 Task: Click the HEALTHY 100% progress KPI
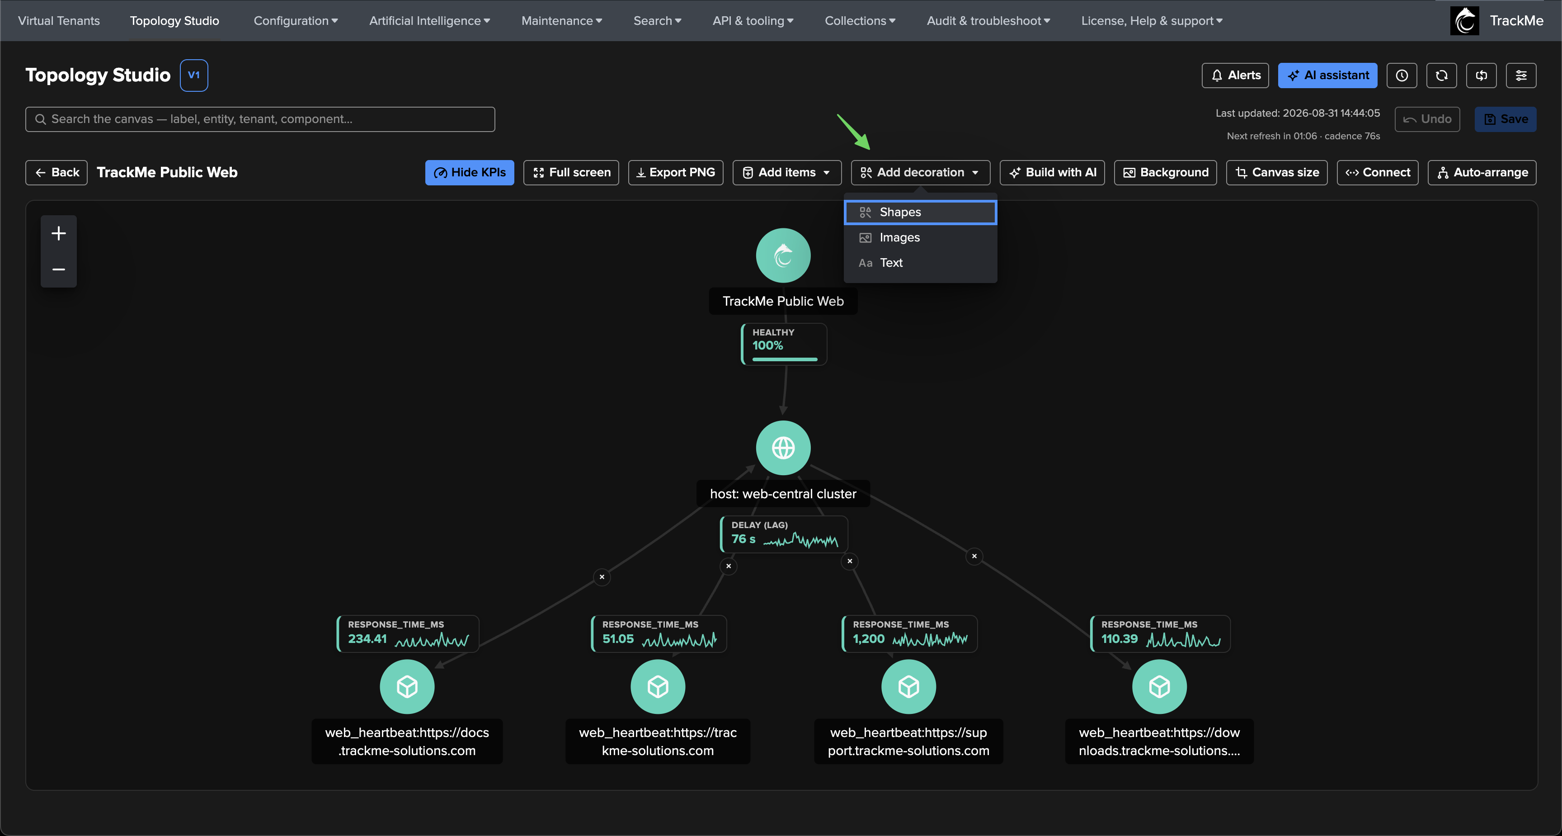click(x=783, y=344)
